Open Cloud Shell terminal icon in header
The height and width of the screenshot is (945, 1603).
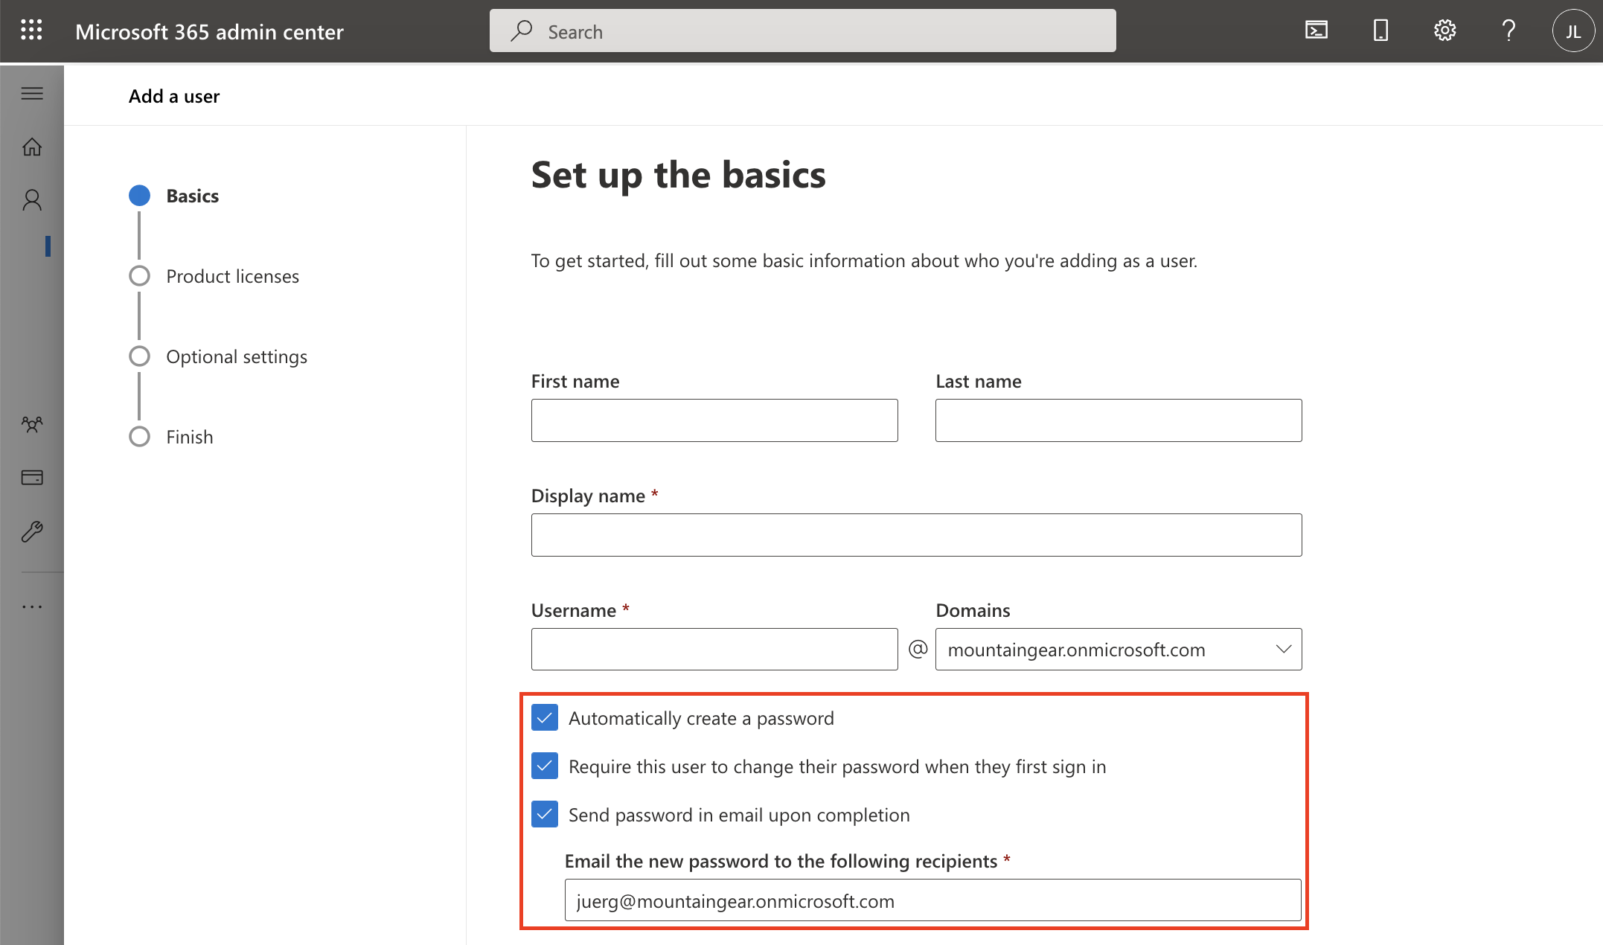coord(1316,31)
